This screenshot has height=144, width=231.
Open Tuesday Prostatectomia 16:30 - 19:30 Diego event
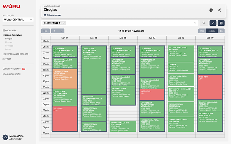pos(94,114)
